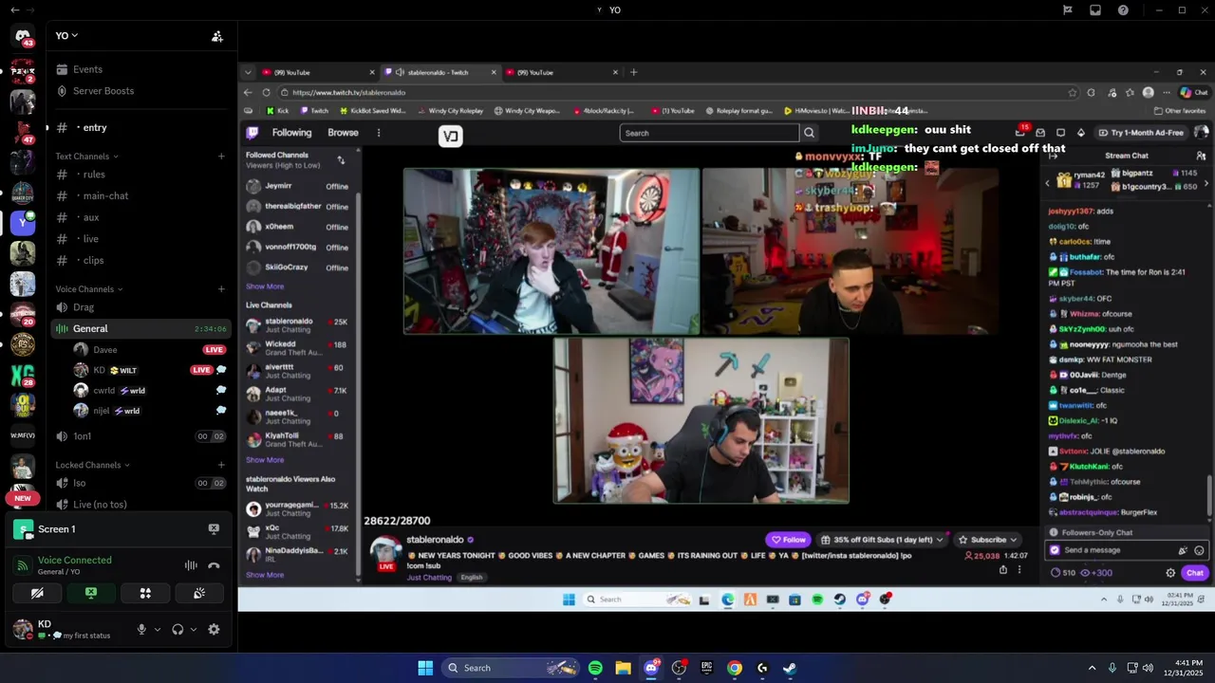Viewport: 1215px width, 683px height.
Task: Open Chrome from the Windows taskbar
Action: click(x=735, y=668)
